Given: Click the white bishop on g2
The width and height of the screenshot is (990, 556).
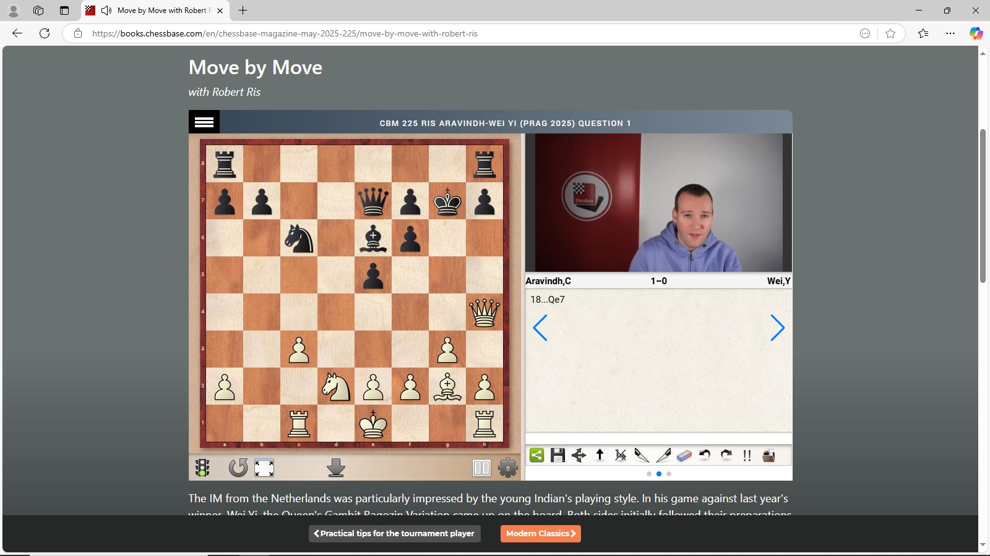Looking at the screenshot, I should [x=447, y=386].
